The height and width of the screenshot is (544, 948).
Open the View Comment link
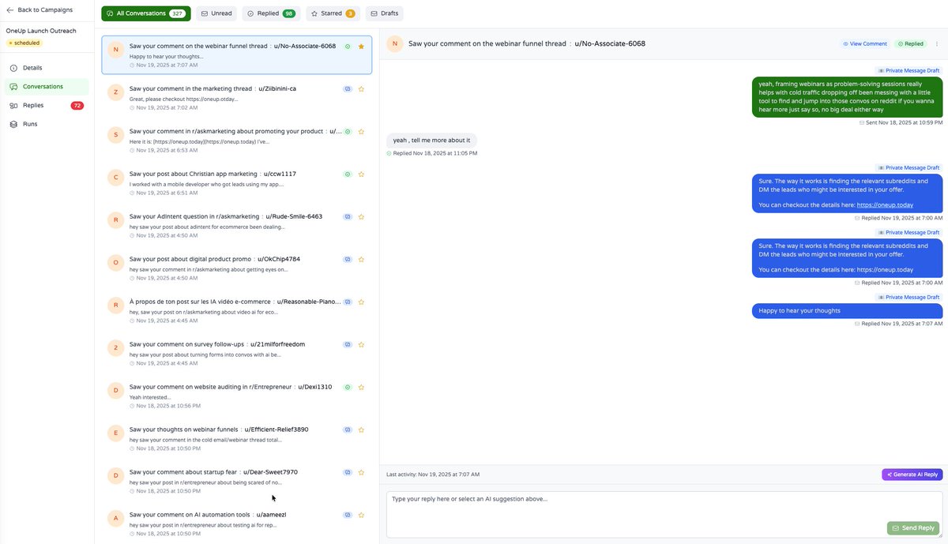[x=865, y=44]
